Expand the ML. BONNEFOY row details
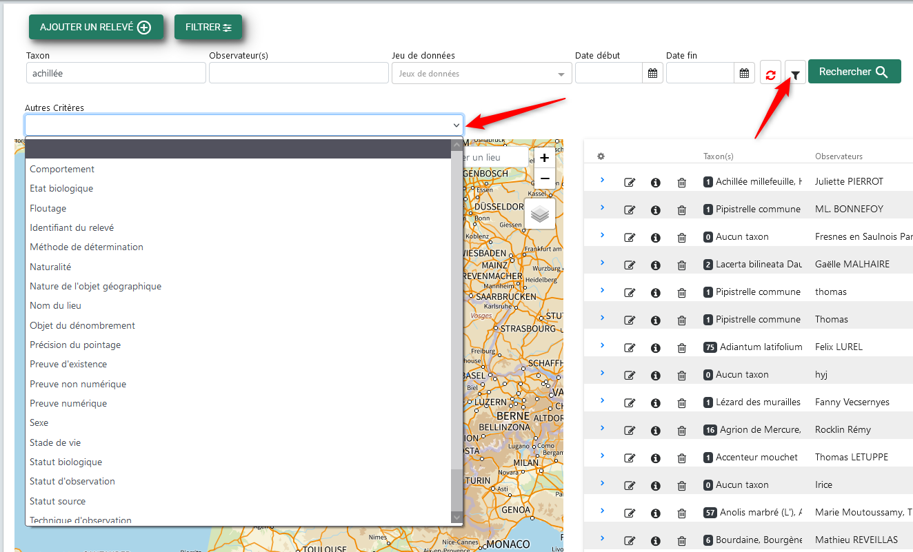The image size is (913, 552). coord(602,207)
